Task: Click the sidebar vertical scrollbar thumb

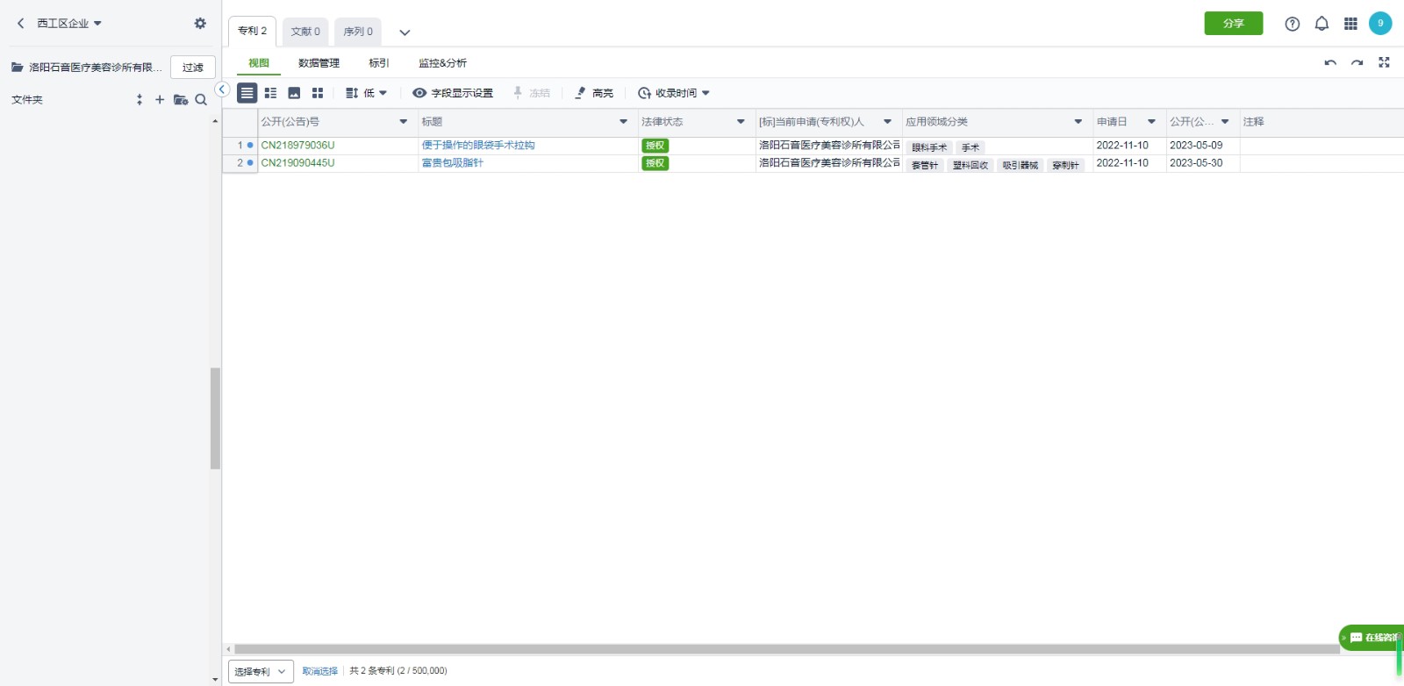Action: [215, 418]
